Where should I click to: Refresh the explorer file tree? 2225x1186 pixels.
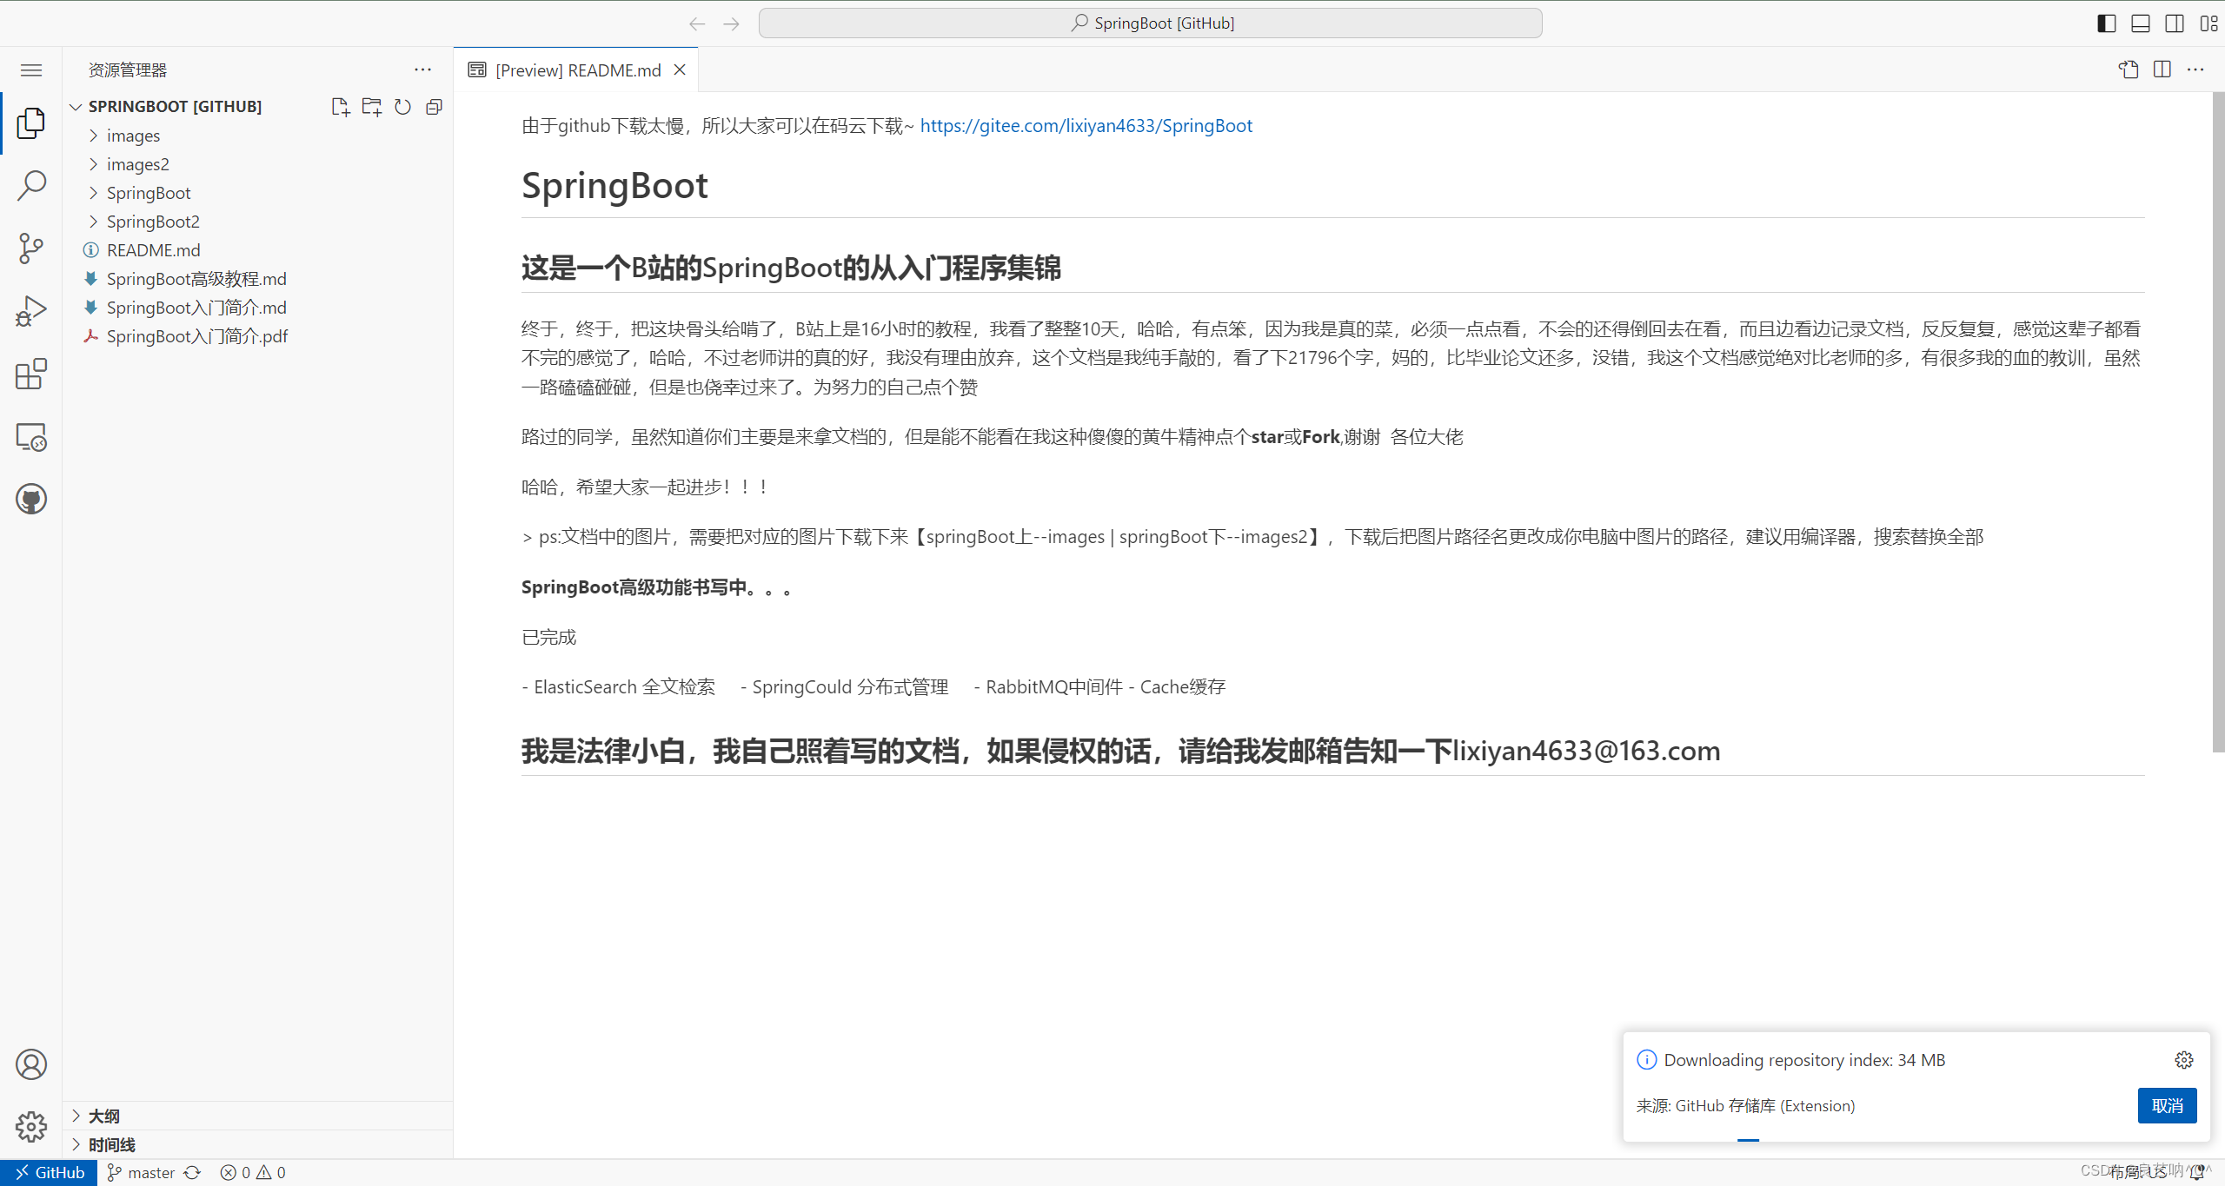click(x=402, y=107)
